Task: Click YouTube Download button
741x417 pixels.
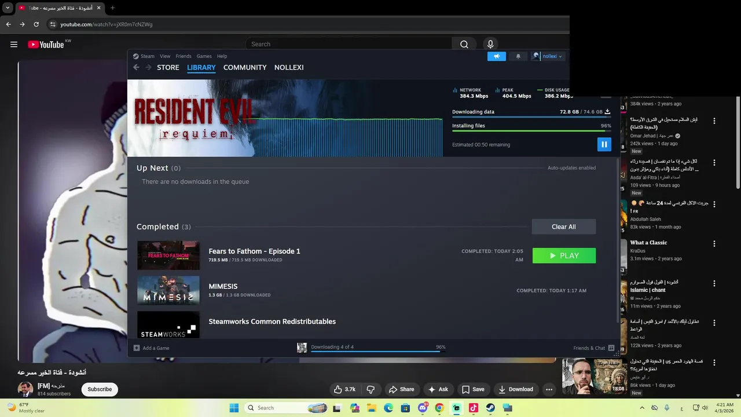Action: [516, 389]
